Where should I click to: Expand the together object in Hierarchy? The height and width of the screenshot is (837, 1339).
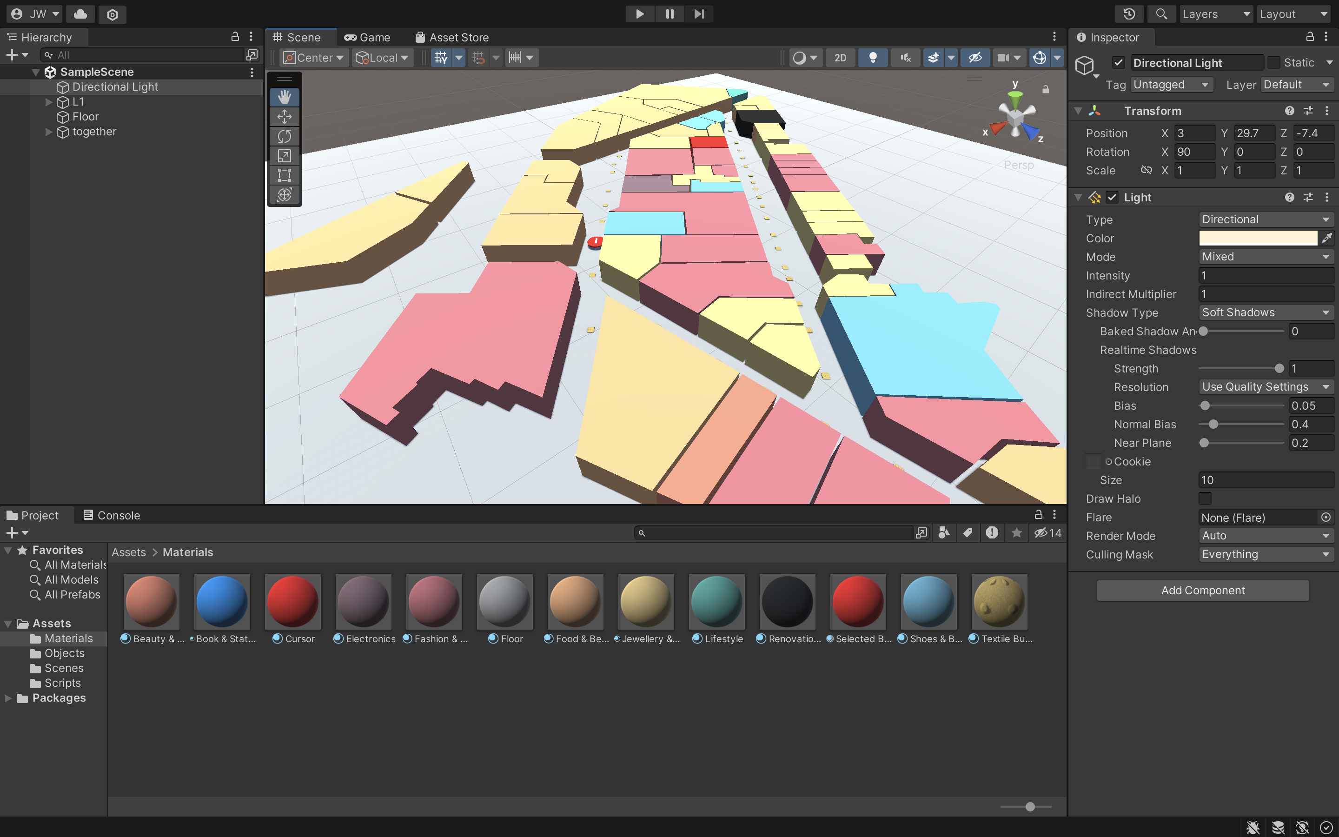click(x=49, y=132)
